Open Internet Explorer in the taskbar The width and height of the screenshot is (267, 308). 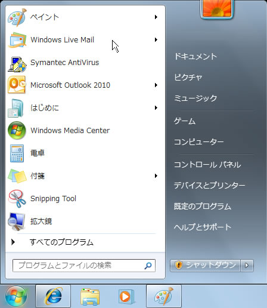pos(53,296)
